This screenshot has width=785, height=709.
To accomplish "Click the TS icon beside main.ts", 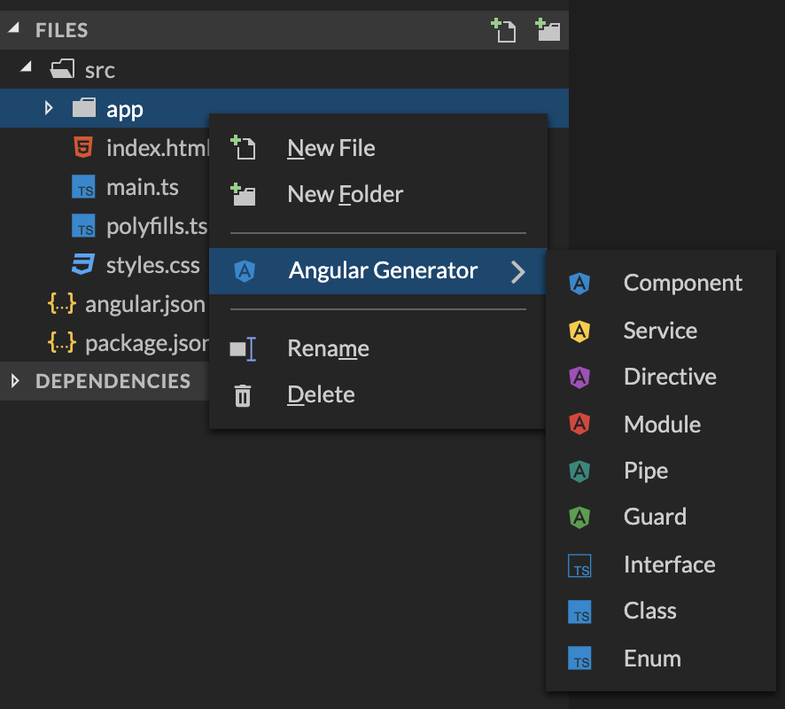I will click(83, 187).
